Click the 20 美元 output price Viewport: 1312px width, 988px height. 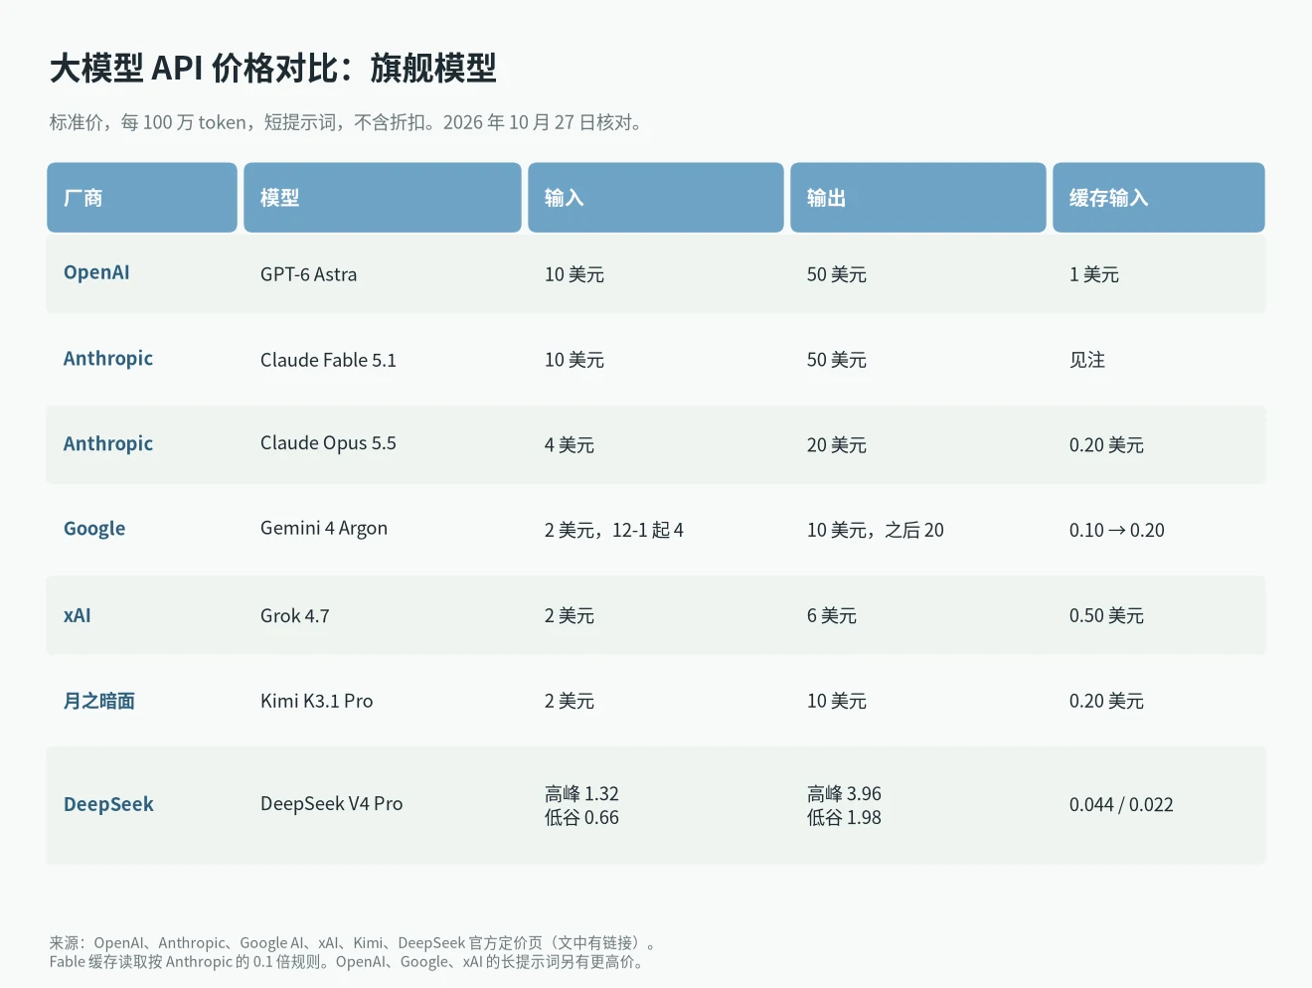point(836,445)
